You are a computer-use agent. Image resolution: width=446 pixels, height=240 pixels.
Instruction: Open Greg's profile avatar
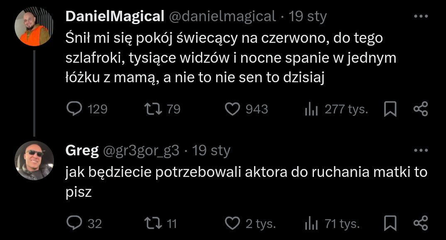pyautogui.click(x=34, y=160)
